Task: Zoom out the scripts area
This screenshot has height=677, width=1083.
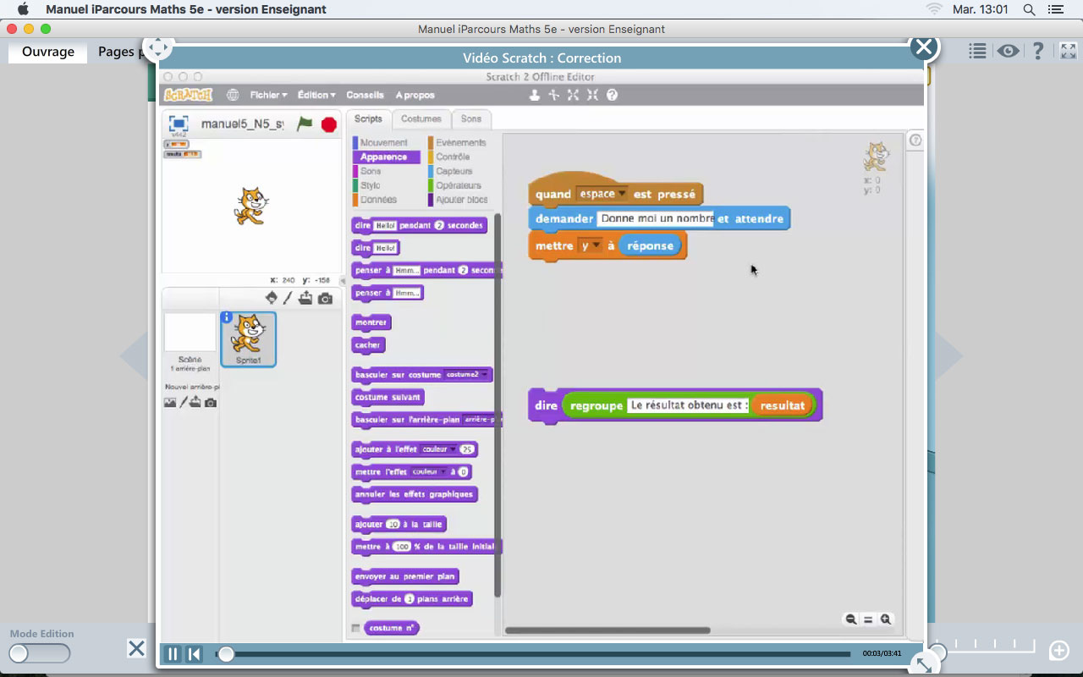Action: point(850,619)
